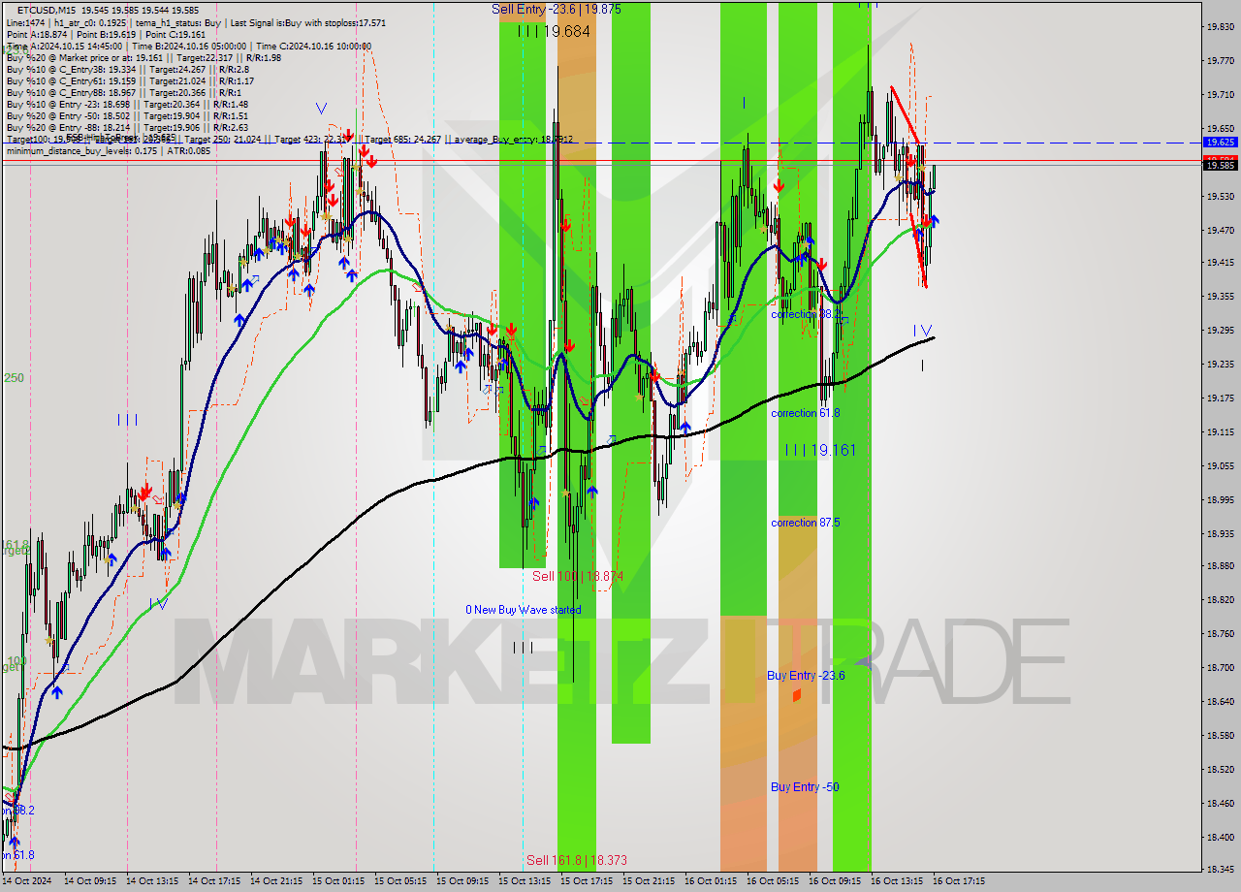This screenshot has height=892, width=1241.
Task: Click the 19.055 price axis value
Action: [1220, 465]
